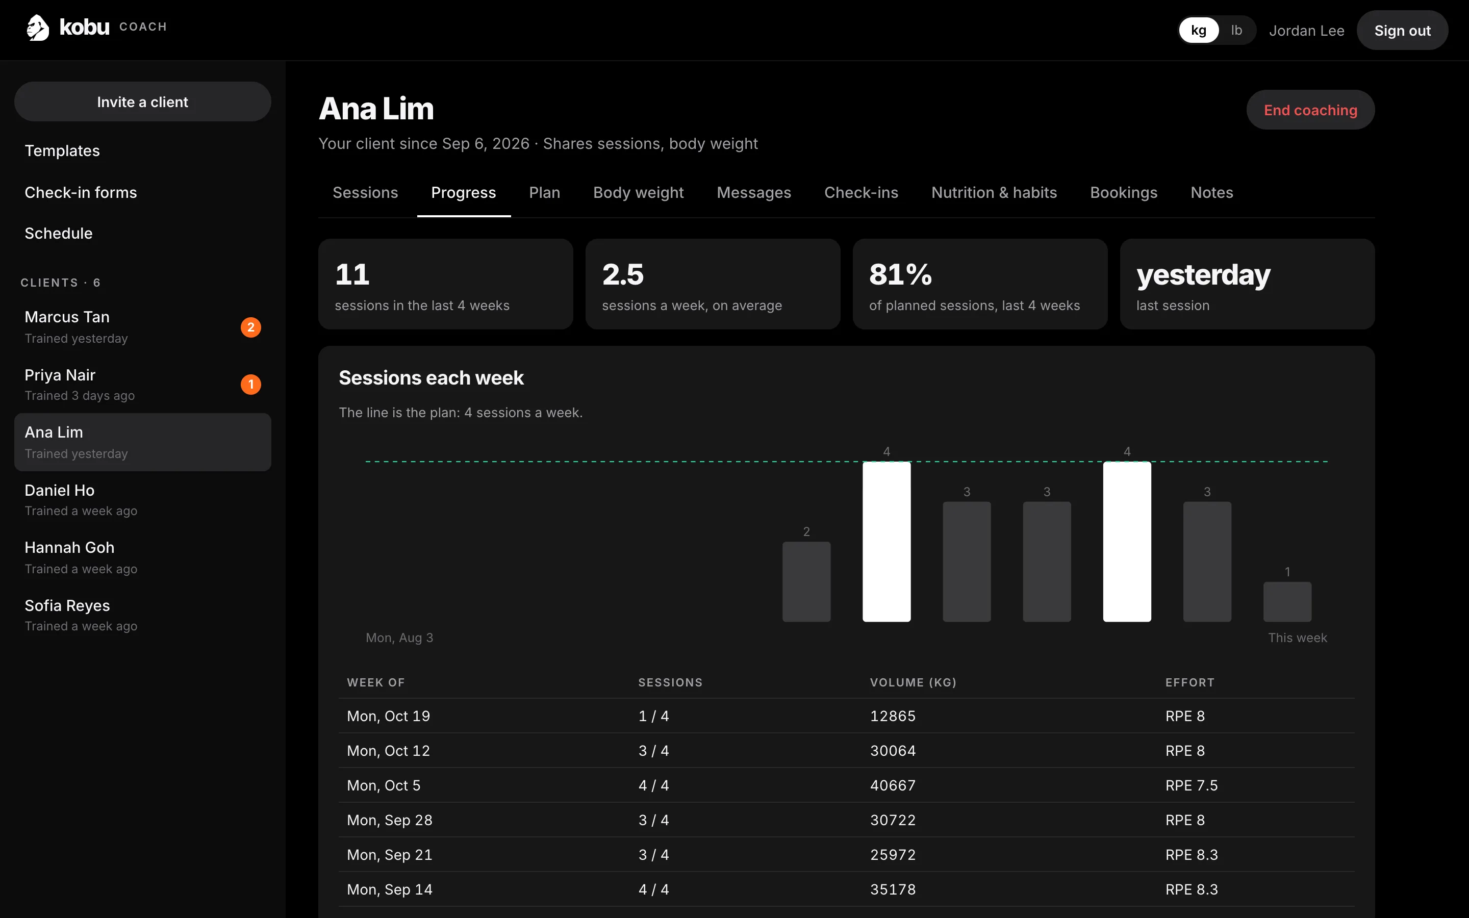Show the Notes tab
Viewport: 1469px width, 918px height.
click(1211, 192)
